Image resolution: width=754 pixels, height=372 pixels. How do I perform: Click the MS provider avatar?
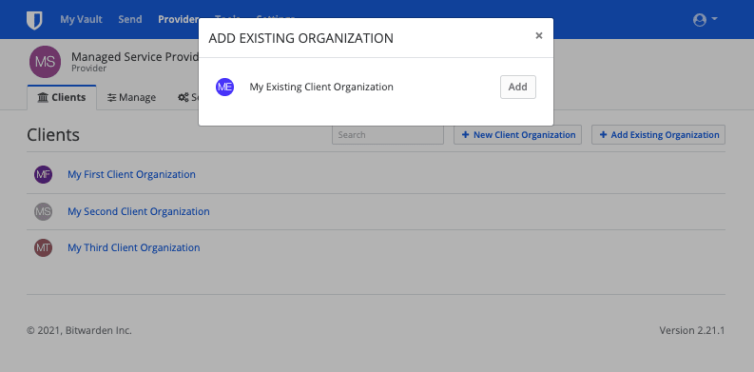46,62
